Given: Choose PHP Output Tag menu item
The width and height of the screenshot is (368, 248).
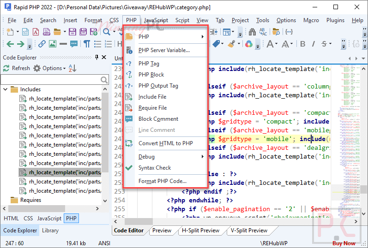Looking at the screenshot, I should point(165,86).
